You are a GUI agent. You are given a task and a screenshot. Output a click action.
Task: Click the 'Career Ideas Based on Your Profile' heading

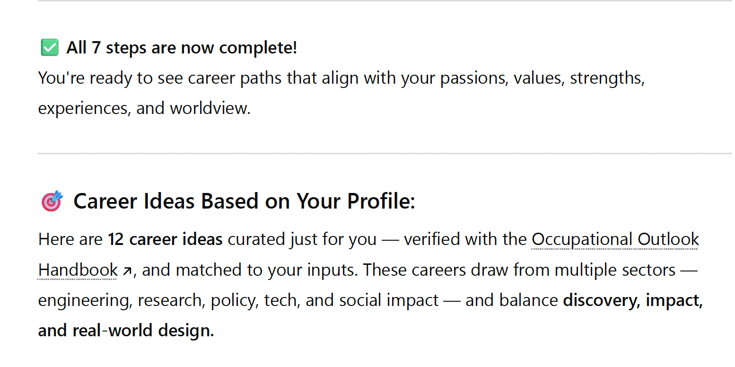pos(244,201)
